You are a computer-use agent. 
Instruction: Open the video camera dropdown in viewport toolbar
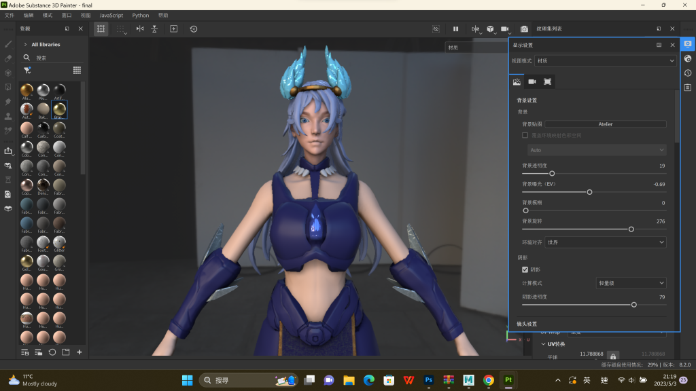pos(506,29)
